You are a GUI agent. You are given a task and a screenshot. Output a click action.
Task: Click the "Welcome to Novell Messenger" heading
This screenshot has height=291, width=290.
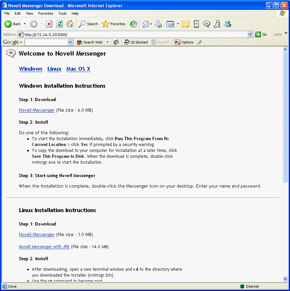coord(62,53)
